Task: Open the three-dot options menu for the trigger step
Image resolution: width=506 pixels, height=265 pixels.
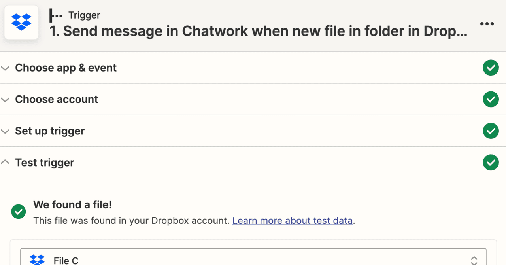Action: (x=487, y=24)
